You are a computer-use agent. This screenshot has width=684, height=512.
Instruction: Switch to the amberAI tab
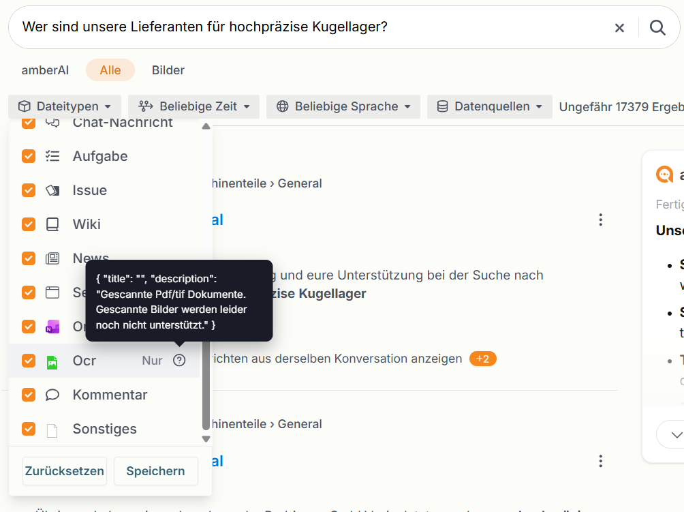[x=46, y=70]
